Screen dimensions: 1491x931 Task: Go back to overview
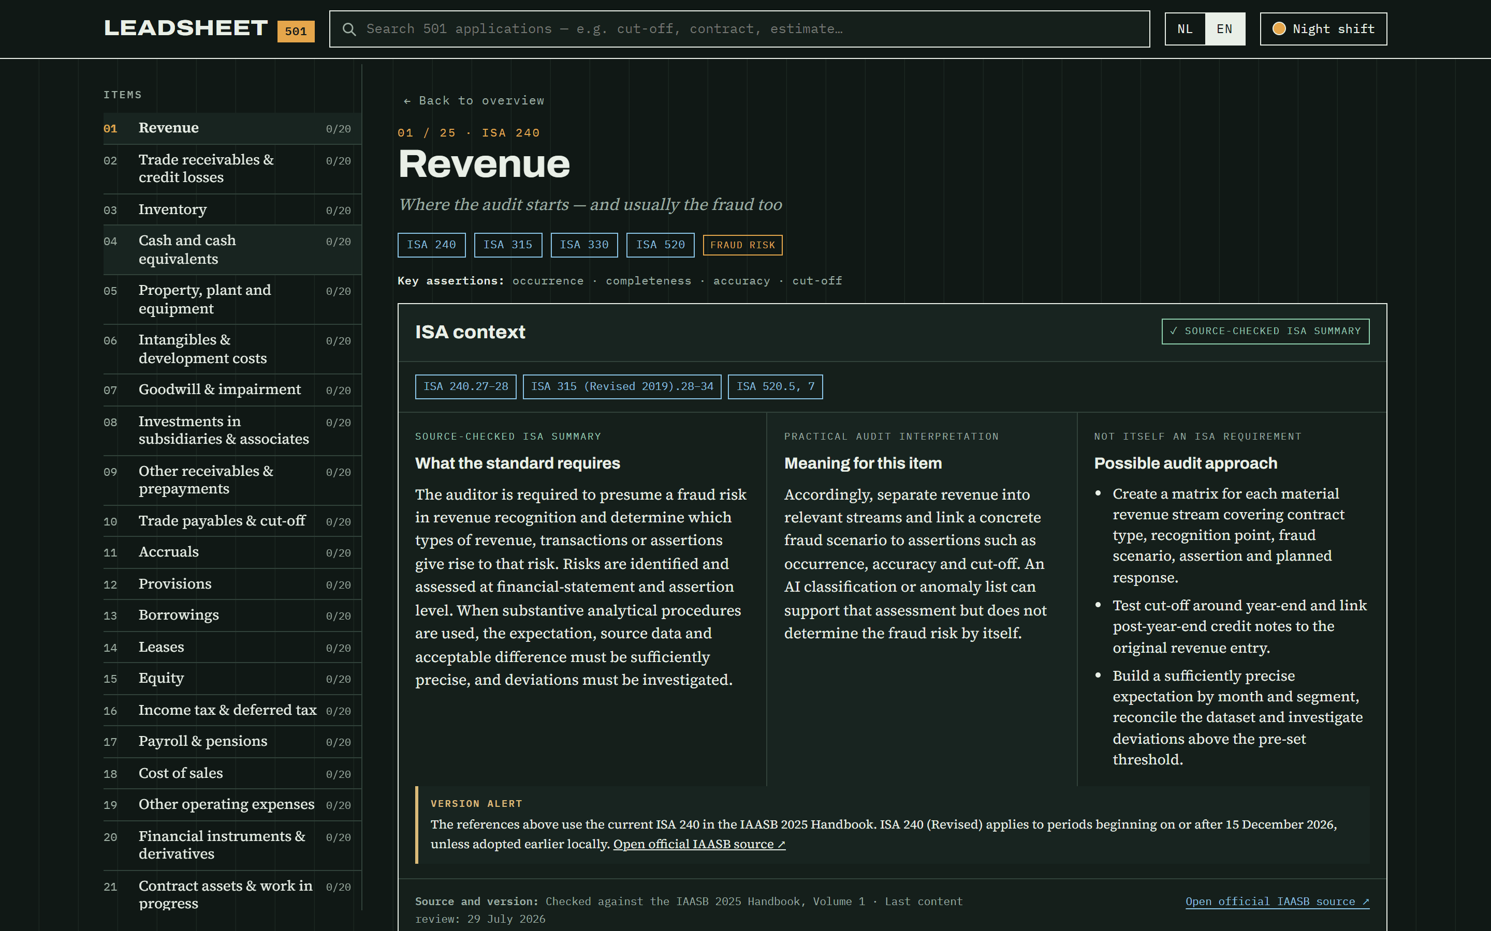tap(474, 100)
